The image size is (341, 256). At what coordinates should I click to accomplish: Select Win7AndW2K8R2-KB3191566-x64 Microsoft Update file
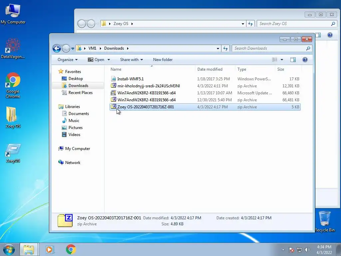tap(205, 93)
